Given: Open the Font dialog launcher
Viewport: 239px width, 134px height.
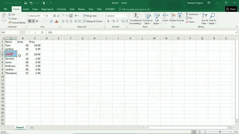Looking at the screenshot, I should coord(59,27).
